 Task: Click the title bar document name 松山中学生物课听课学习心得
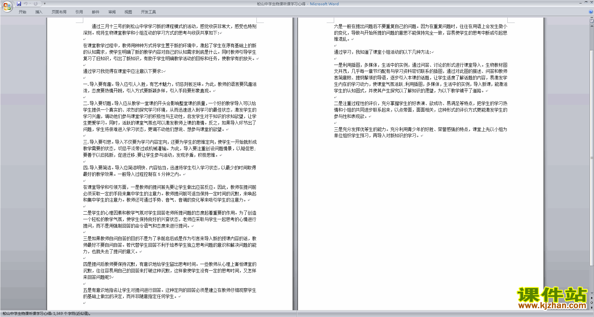(x=281, y=4)
